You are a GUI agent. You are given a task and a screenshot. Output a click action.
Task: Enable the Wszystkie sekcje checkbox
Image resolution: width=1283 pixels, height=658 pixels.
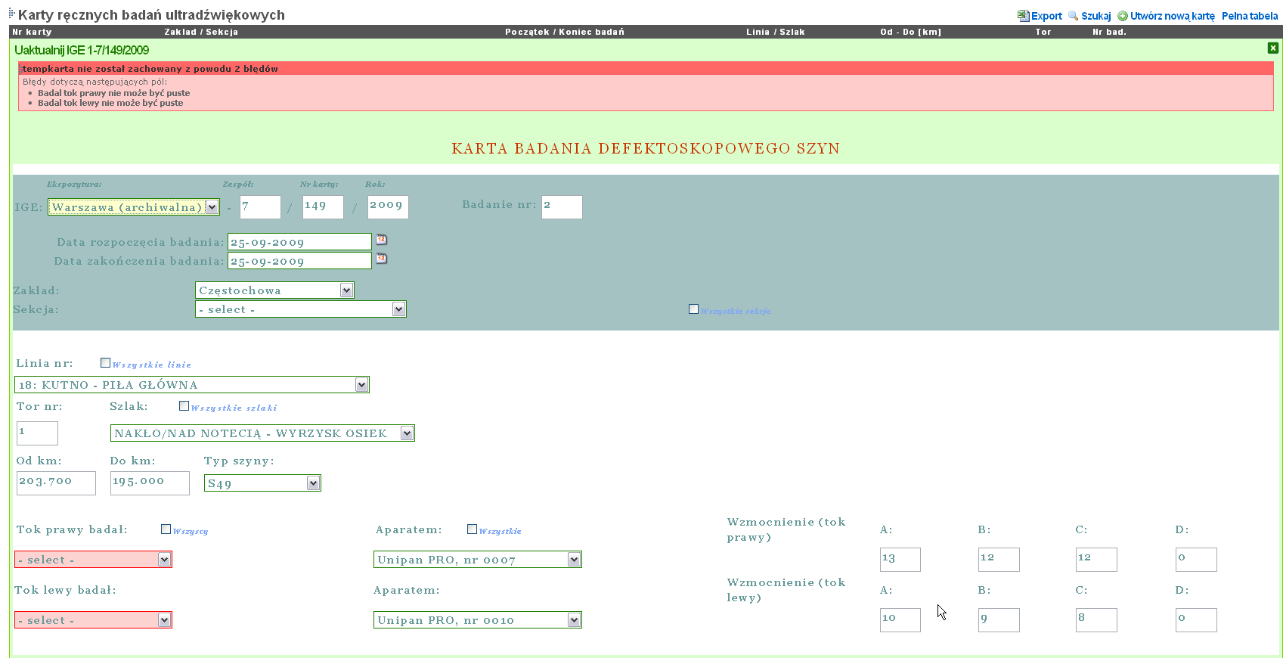click(x=693, y=309)
